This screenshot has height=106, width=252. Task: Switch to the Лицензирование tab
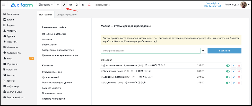click(67, 15)
